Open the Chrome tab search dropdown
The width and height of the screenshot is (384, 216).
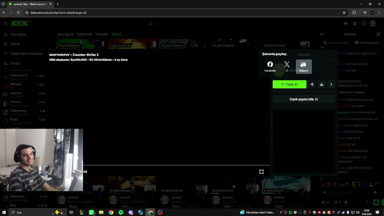3,4
